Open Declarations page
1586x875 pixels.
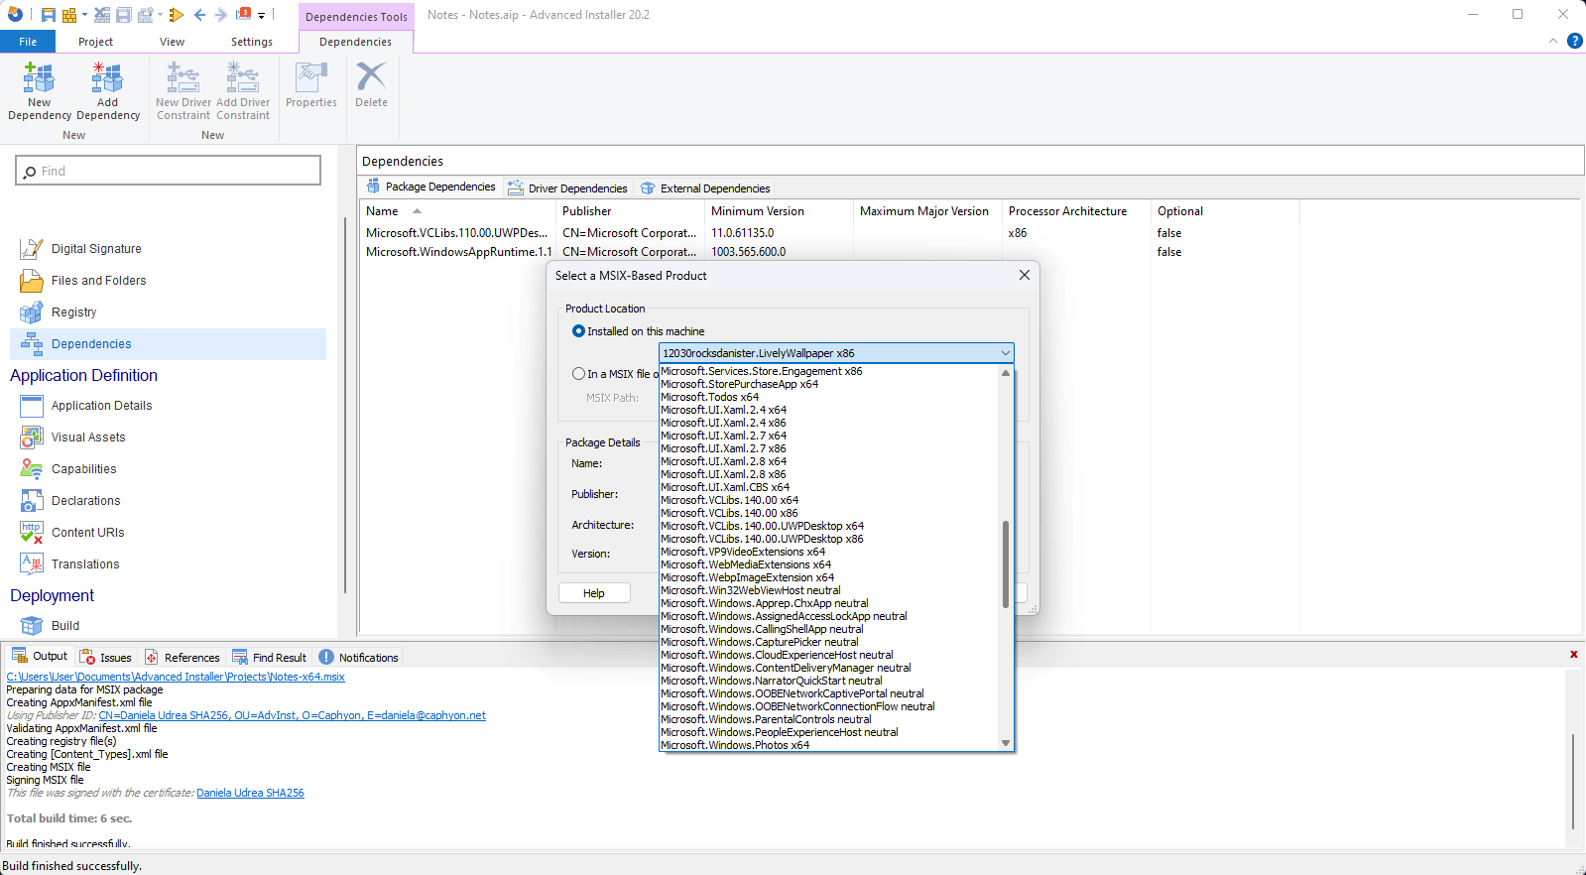(x=85, y=501)
